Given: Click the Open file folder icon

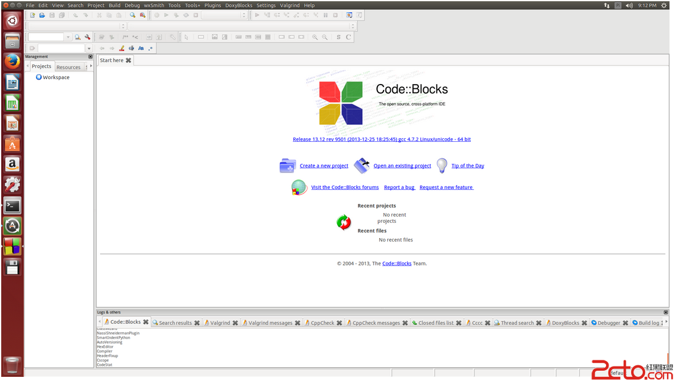Looking at the screenshot, I should [x=42, y=15].
